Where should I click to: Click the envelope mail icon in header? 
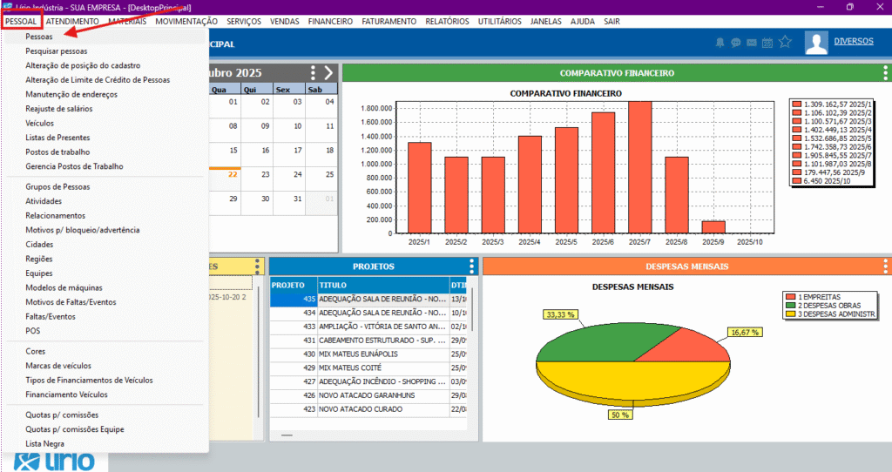pyautogui.click(x=751, y=42)
